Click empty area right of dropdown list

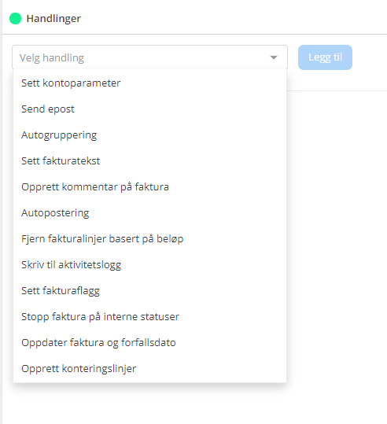[337, 230]
